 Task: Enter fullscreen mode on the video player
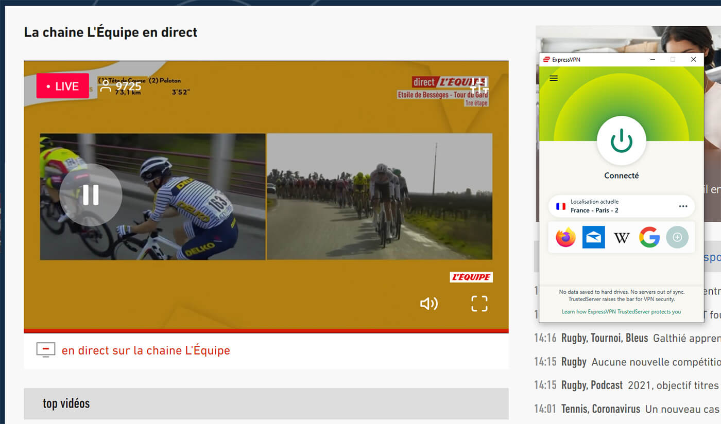(x=479, y=304)
